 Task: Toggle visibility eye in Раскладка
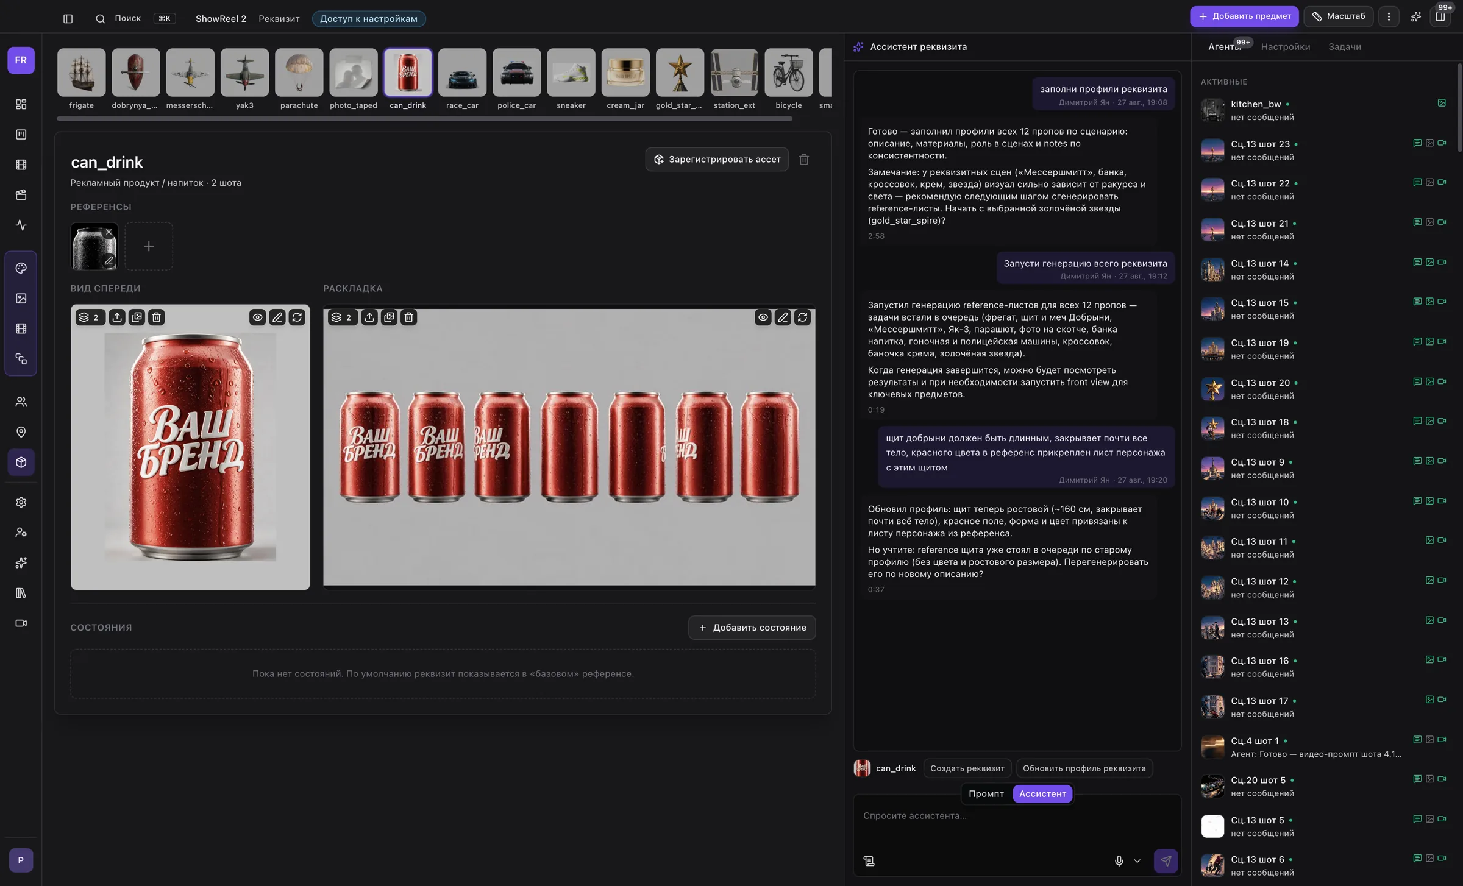click(x=763, y=317)
